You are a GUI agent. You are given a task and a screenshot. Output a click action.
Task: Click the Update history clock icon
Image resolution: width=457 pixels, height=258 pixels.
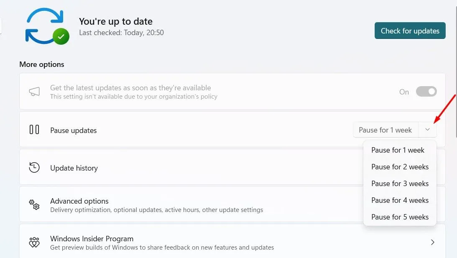[34, 168]
